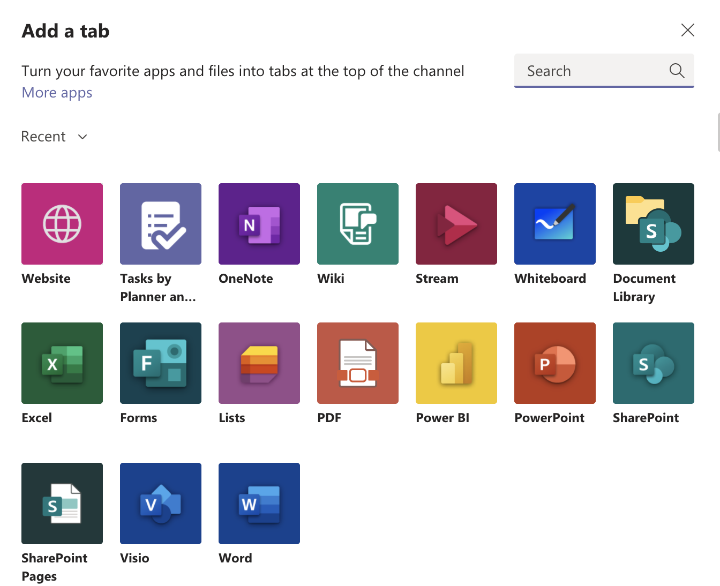
Task: Expand the Recent sort dropdown
Action: [54, 137]
